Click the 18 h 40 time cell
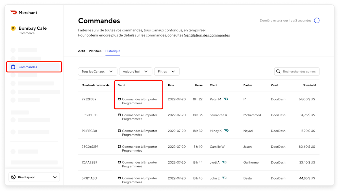339x194 pixels. pos(197,146)
